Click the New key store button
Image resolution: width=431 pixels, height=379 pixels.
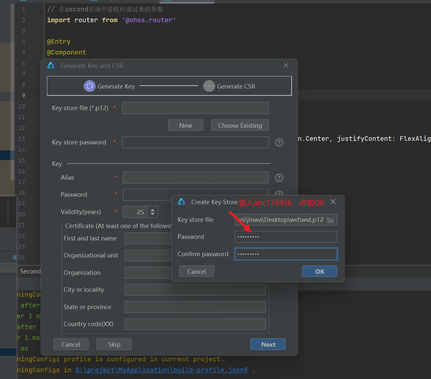pyautogui.click(x=185, y=125)
